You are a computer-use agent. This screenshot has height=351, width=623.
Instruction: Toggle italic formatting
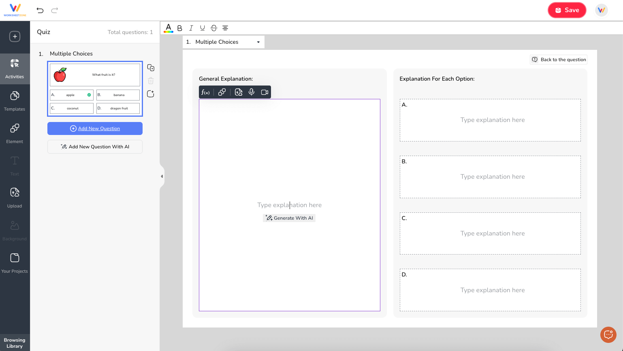191,28
